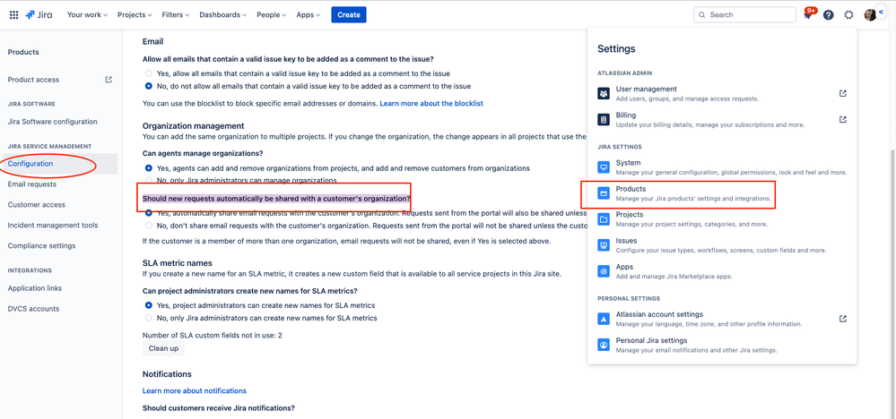896x419 pixels.
Task: Open the Projects dropdown in top nav
Action: 135,15
